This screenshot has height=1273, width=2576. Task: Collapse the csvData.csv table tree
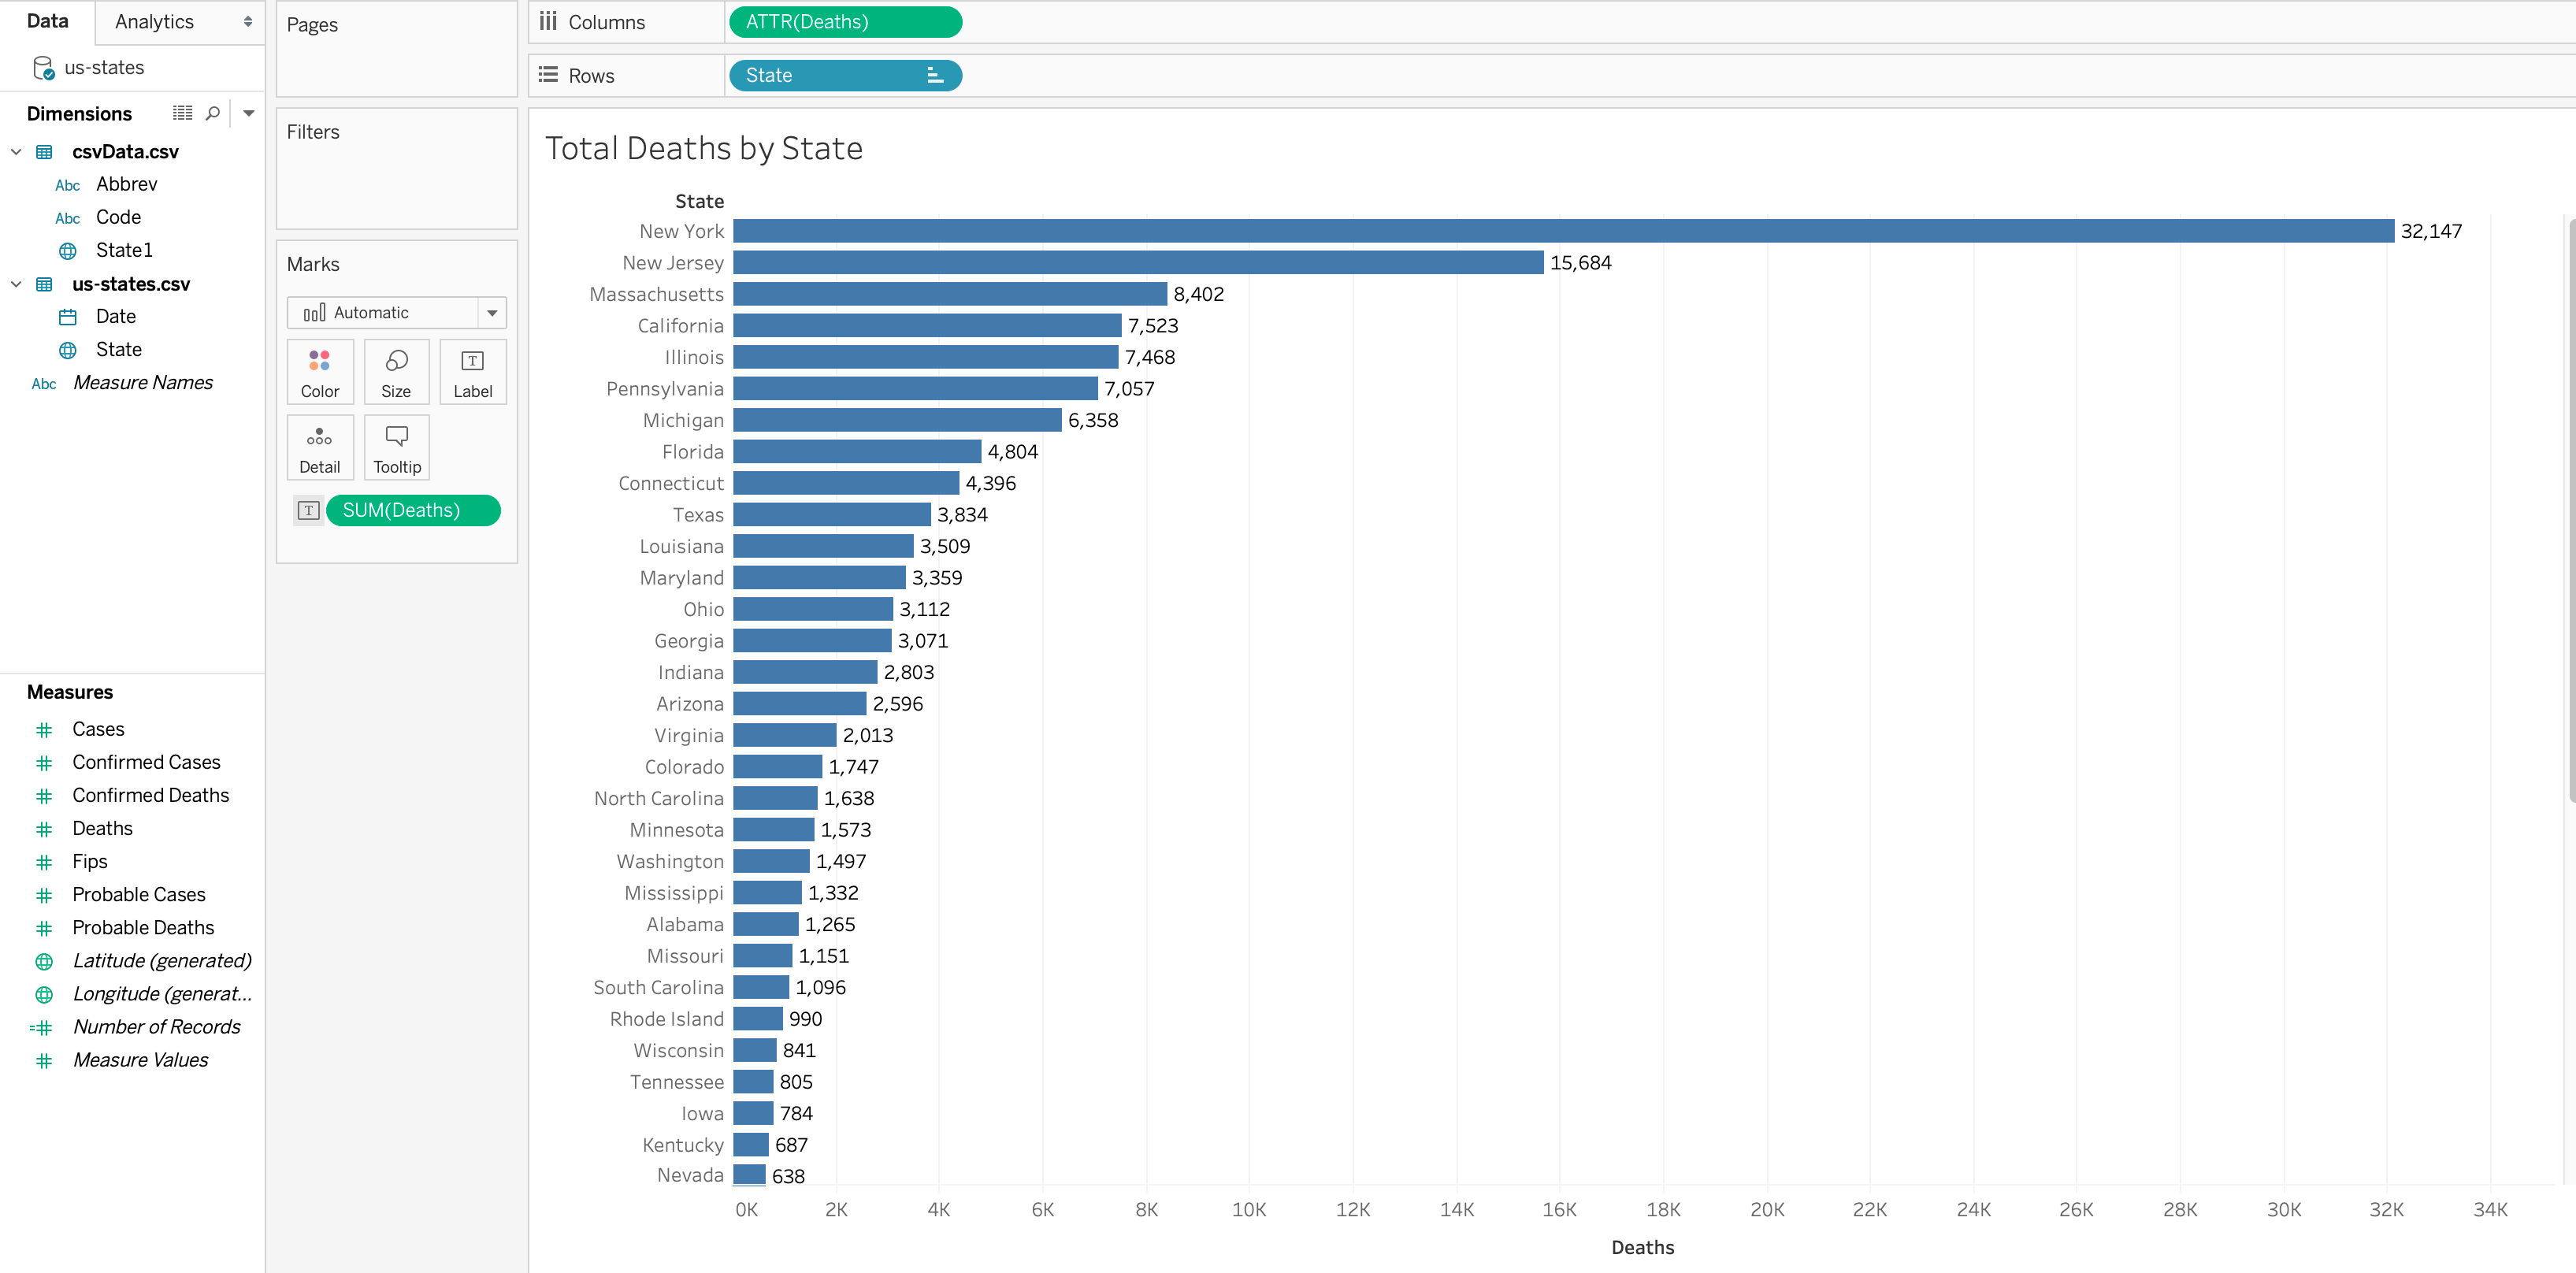16,152
